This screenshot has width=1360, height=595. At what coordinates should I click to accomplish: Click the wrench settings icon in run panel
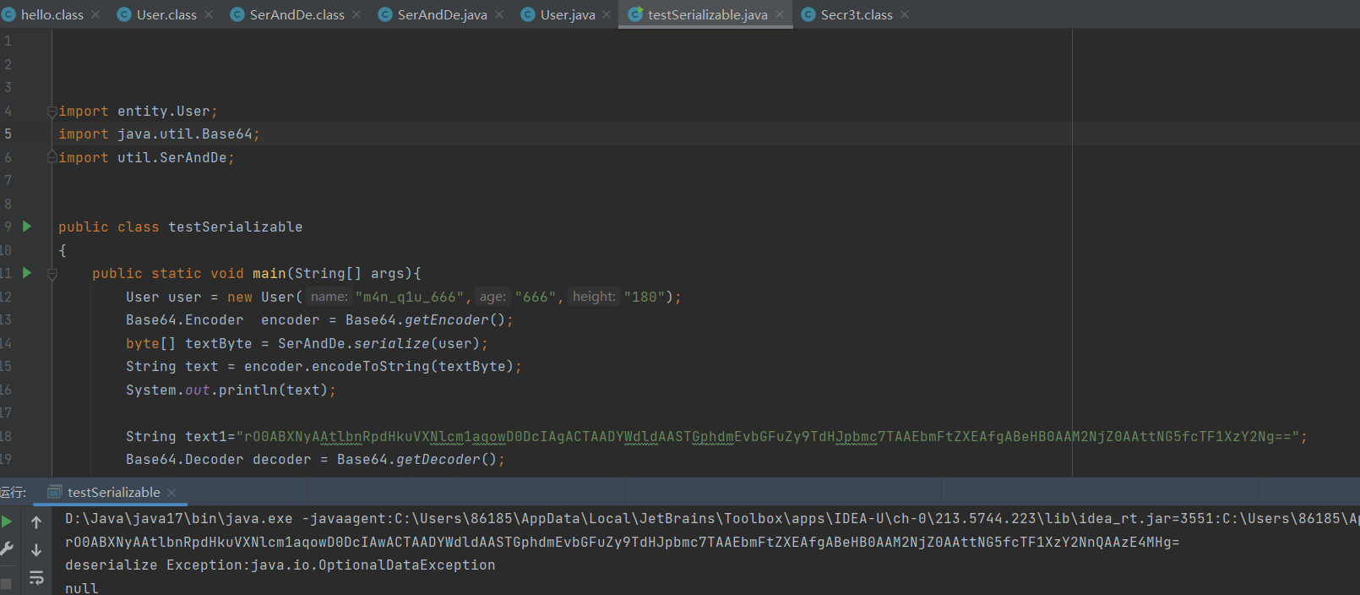click(7, 549)
